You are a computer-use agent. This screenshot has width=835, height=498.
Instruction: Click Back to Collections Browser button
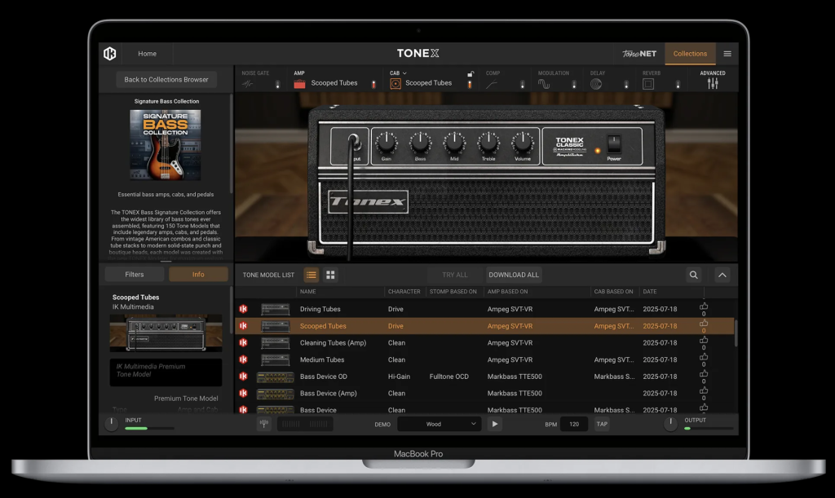[166, 80]
